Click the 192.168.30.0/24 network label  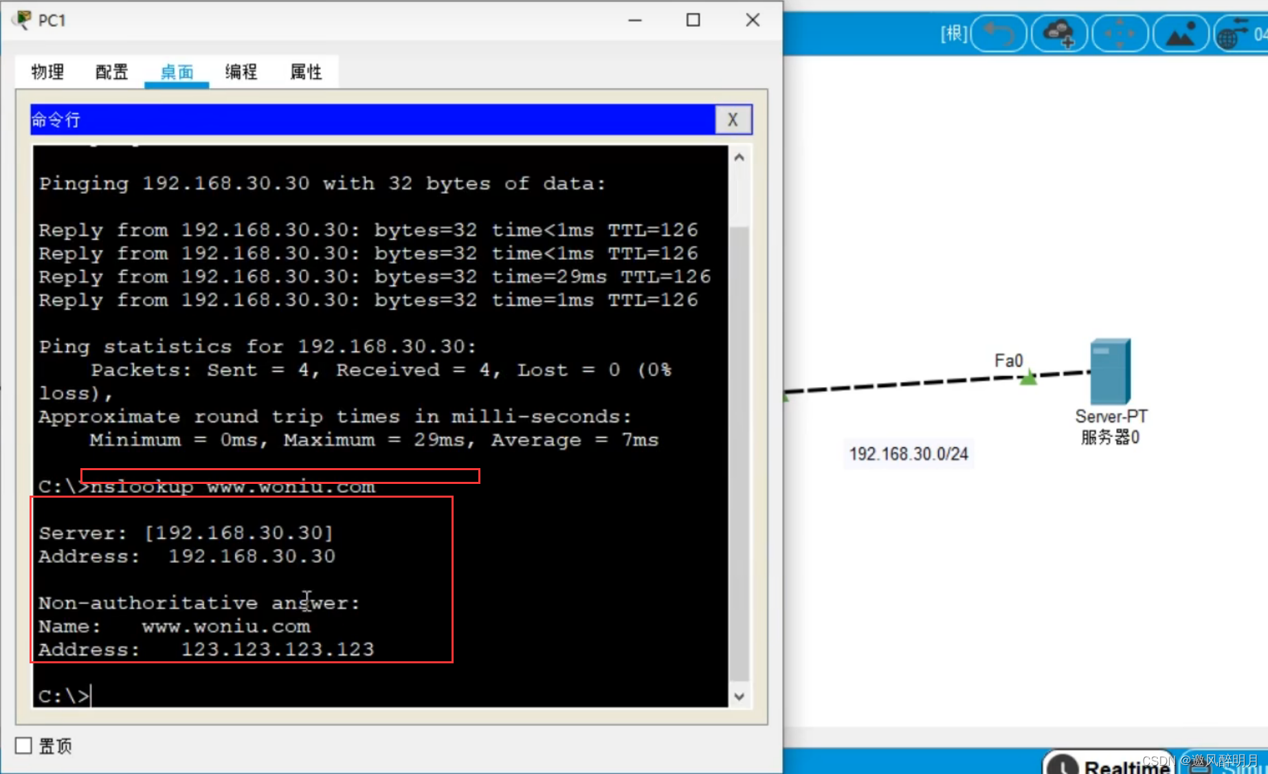click(909, 454)
